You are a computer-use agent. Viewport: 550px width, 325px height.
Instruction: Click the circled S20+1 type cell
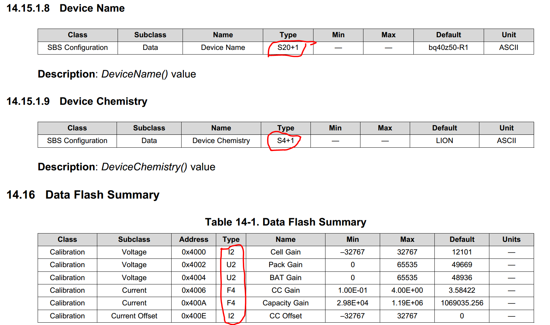coord(288,48)
